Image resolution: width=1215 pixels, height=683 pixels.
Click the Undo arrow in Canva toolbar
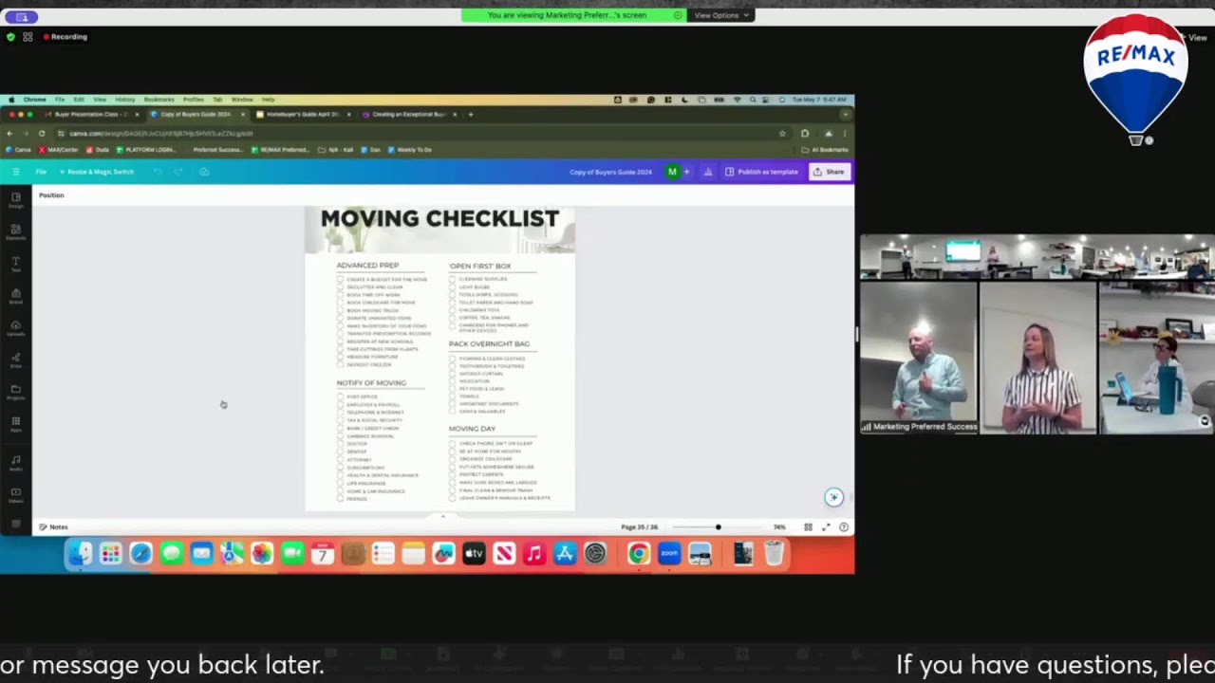(158, 172)
